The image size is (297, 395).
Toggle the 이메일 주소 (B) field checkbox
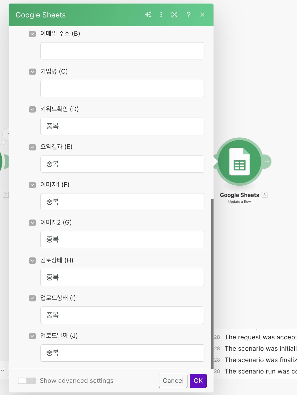(32, 34)
